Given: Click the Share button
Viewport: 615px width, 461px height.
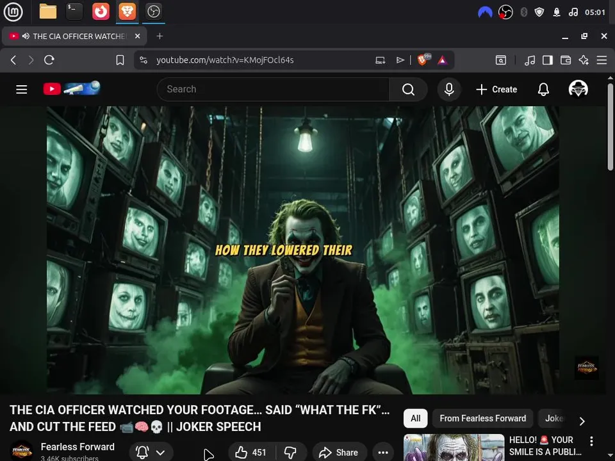Looking at the screenshot, I should coord(340,453).
